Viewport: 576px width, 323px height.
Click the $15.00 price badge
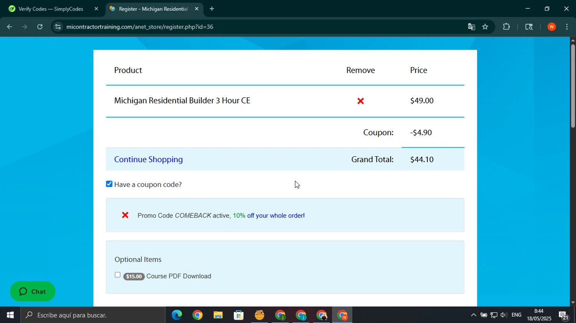[134, 276]
